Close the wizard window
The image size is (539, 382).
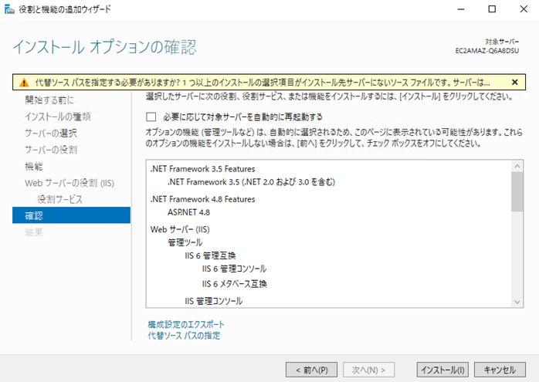coord(524,9)
